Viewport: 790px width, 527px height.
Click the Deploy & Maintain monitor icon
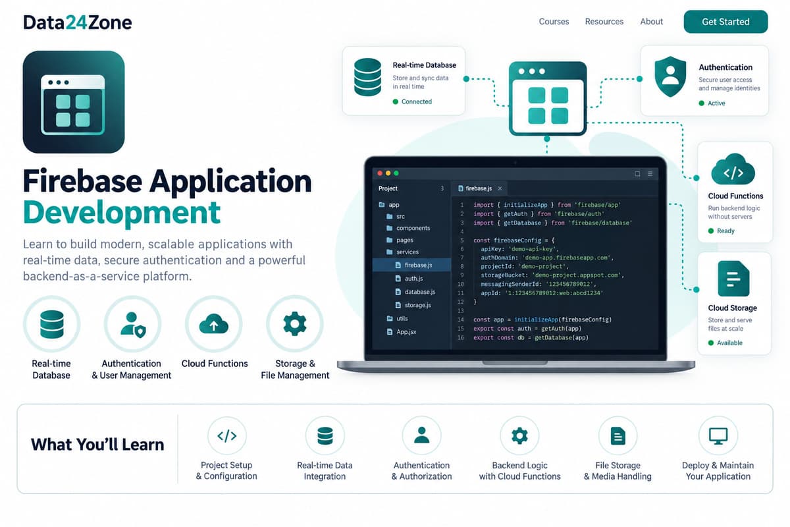[718, 435]
